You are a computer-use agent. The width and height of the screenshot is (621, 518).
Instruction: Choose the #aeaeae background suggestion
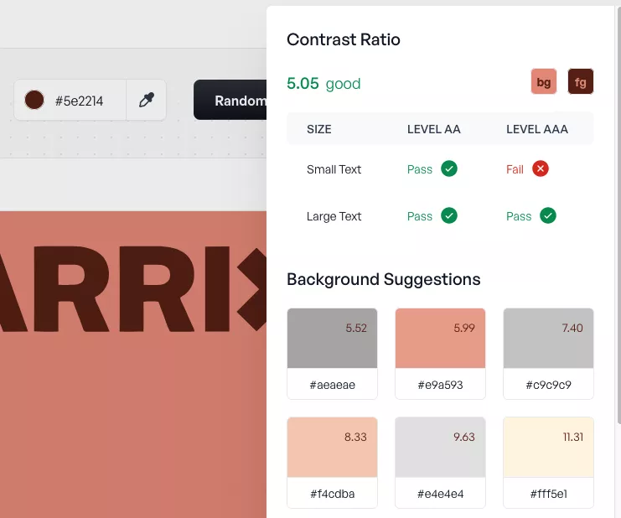[x=332, y=354]
